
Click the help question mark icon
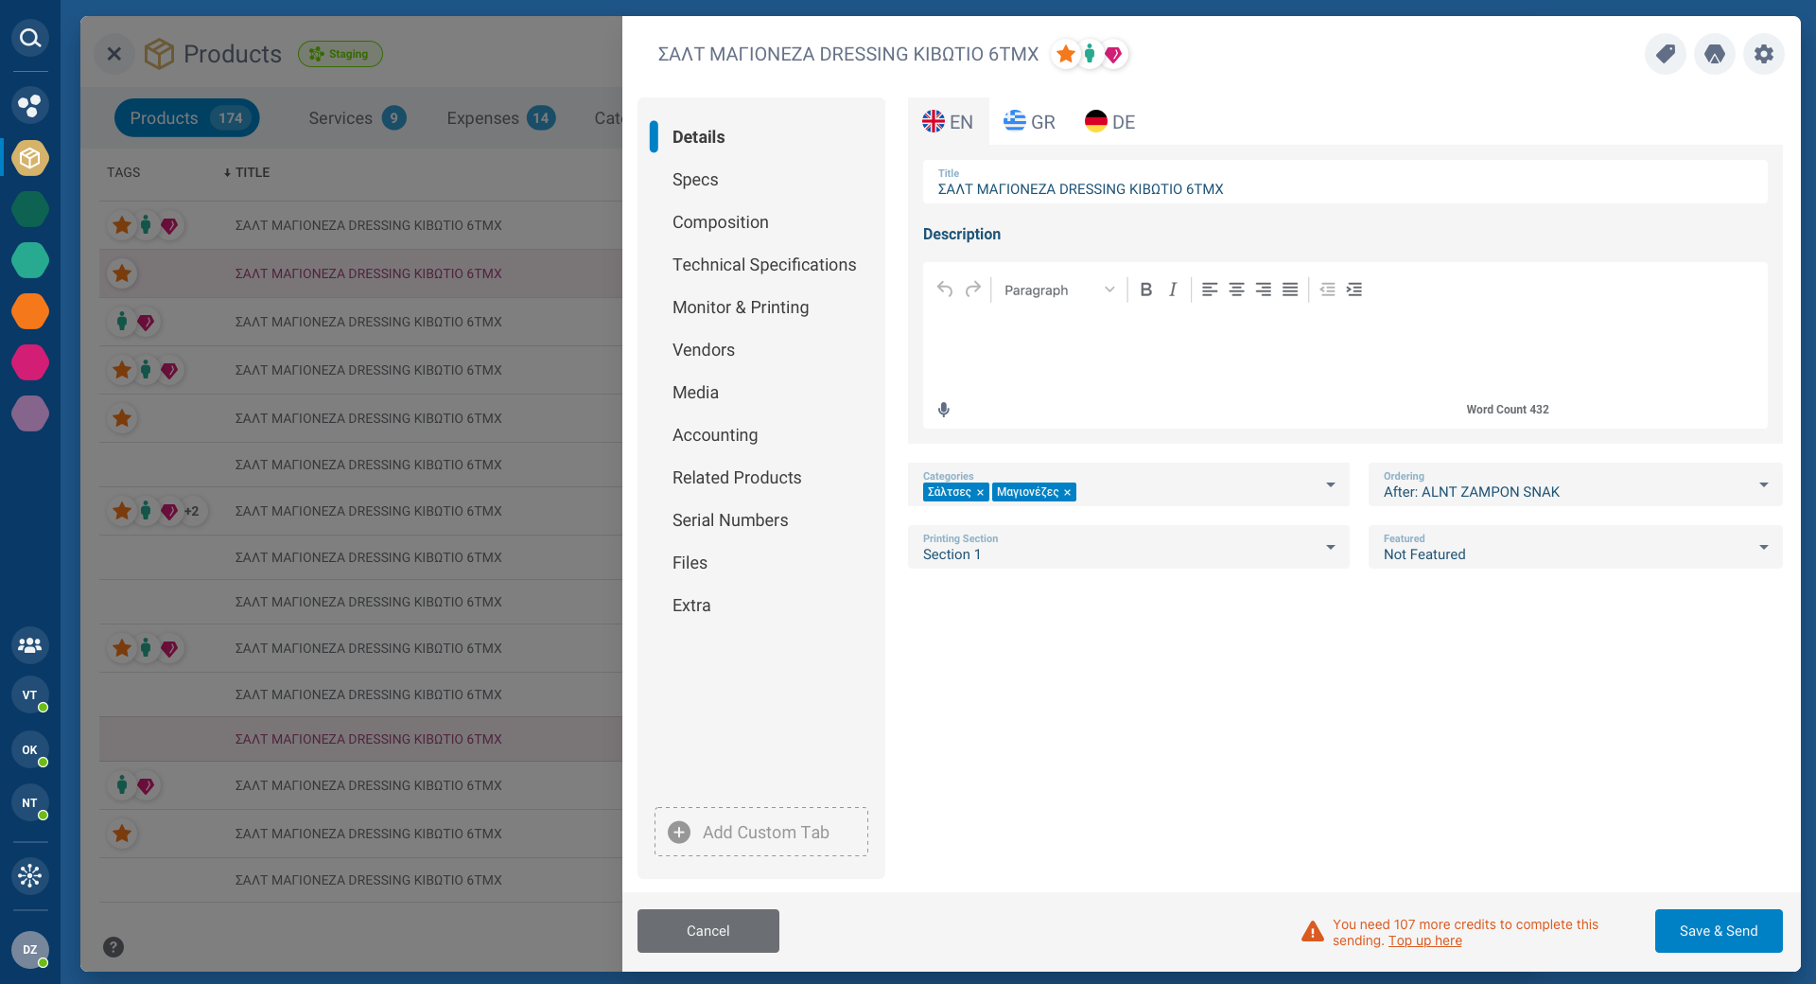click(113, 947)
